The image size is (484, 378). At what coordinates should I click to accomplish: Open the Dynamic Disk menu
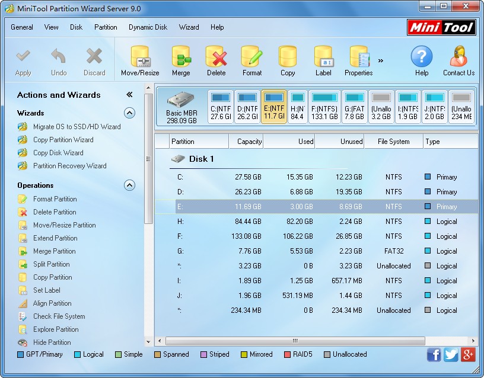click(148, 27)
